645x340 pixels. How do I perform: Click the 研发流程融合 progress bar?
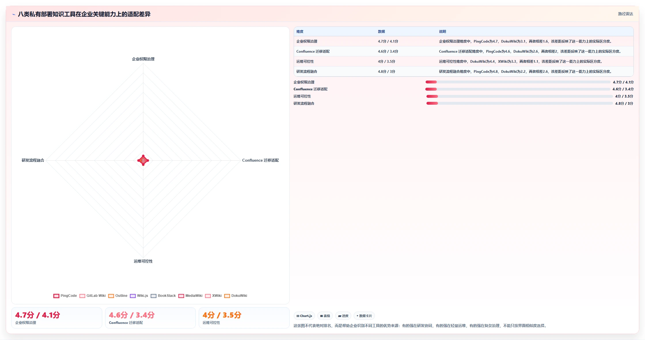coord(519,103)
